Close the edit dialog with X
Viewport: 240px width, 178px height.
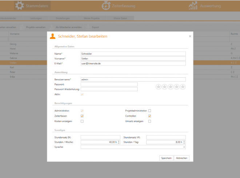[x=190, y=36]
